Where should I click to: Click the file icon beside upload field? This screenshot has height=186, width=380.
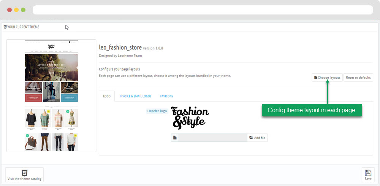[175, 138]
